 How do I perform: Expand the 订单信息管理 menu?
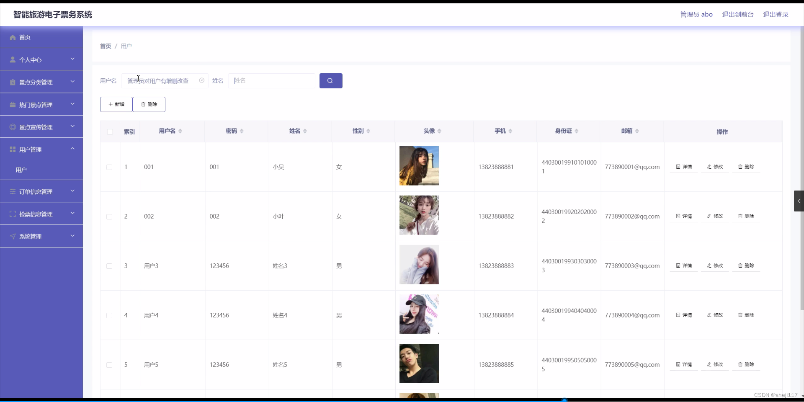(x=72, y=191)
